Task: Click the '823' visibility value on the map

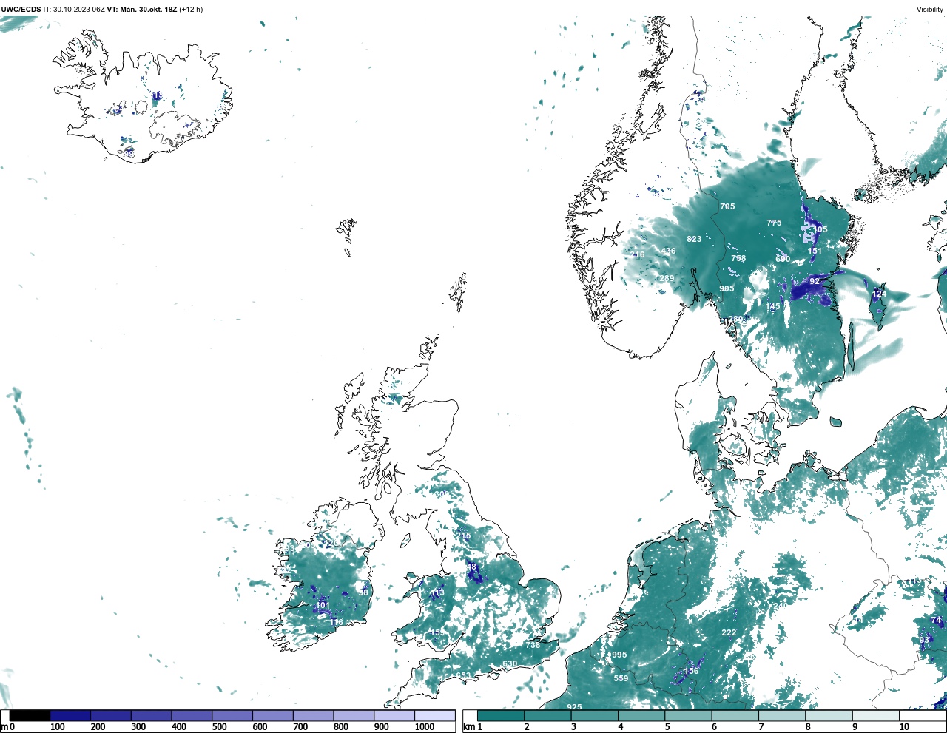Action: coord(694,239)
